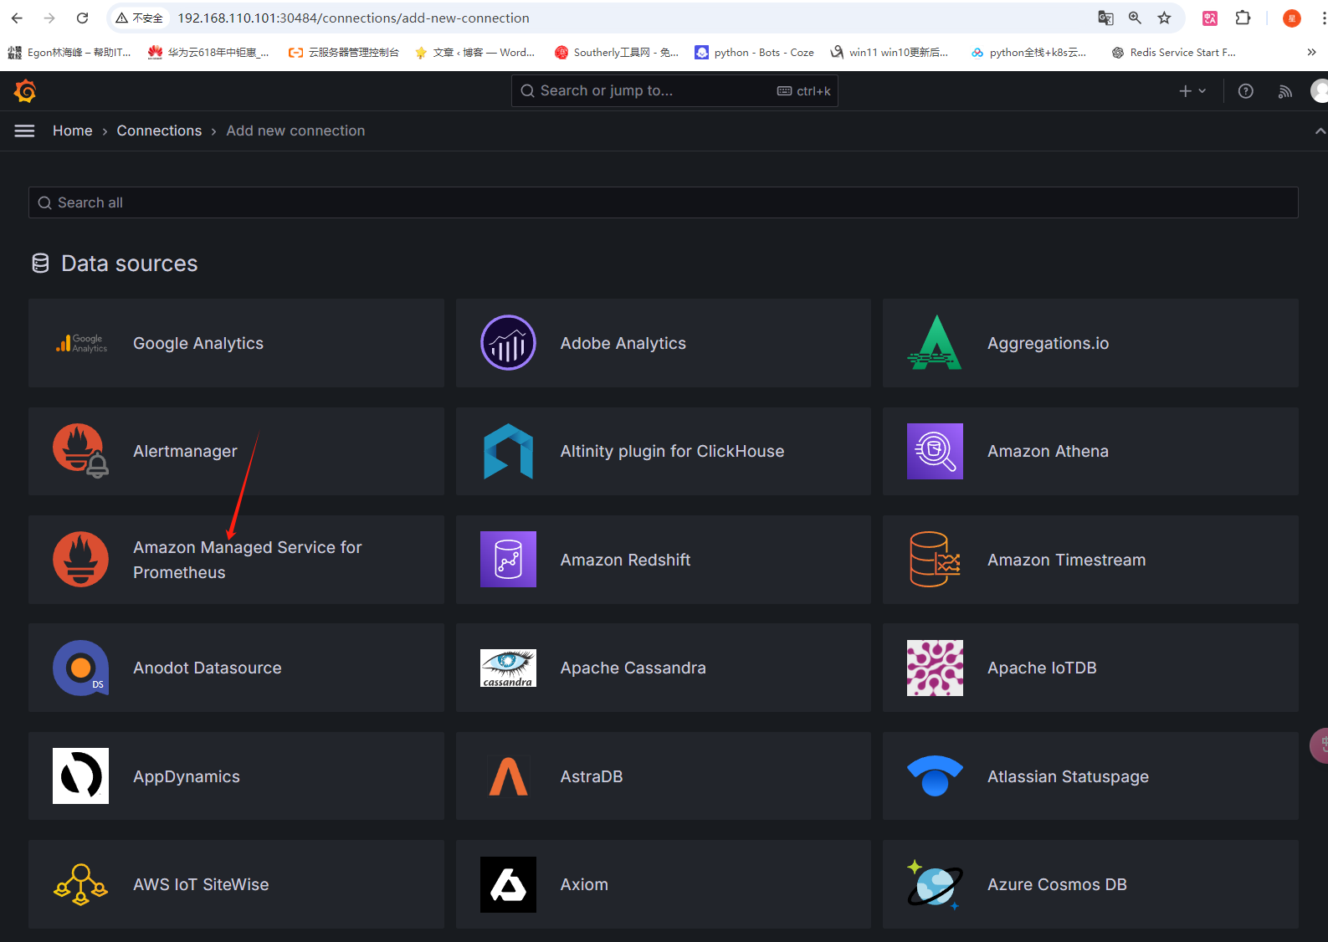The image size is (1328, 942).
Task: Open the news RSS feed icon
Action: [x=1284, y=91]
